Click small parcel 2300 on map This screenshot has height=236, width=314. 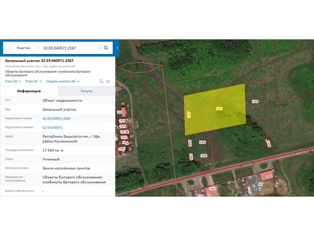pos(268,144)
